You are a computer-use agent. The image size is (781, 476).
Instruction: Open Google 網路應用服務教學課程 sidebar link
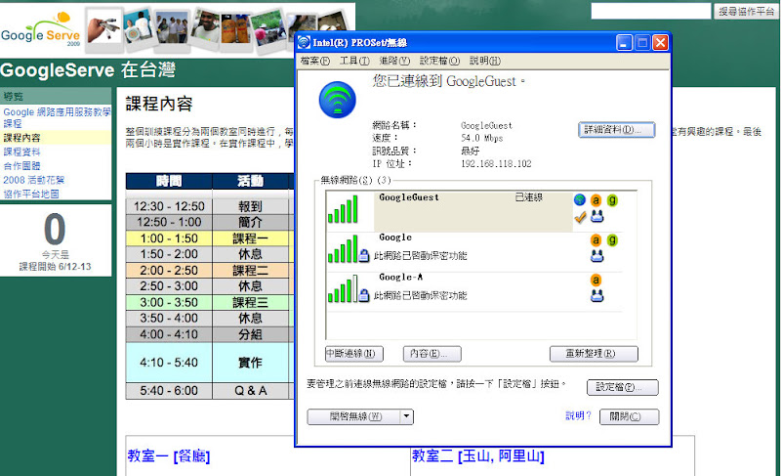pos(57,117)
